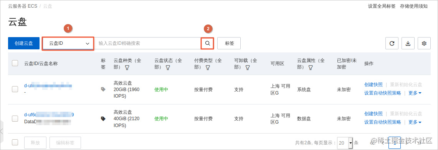Filter by 云盘状态 funnel icon
The width and height of the screenshot is (438, 150).
(168, 68)
